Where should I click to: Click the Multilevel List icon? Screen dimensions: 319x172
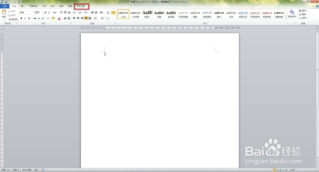[85, 13]
